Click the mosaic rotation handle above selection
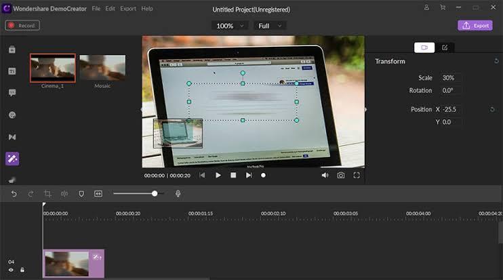Screen dimensions: 503x280 pos(243,73)
